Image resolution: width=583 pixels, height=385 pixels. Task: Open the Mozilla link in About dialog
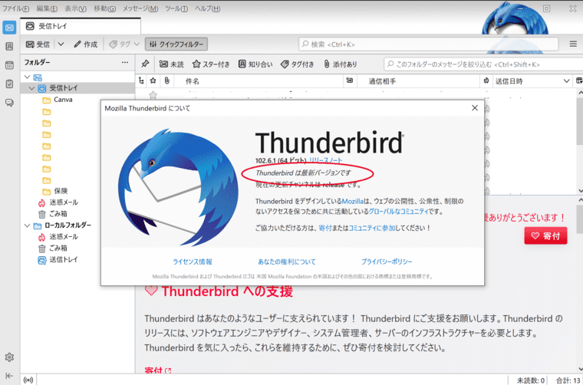tap(352, 202)
